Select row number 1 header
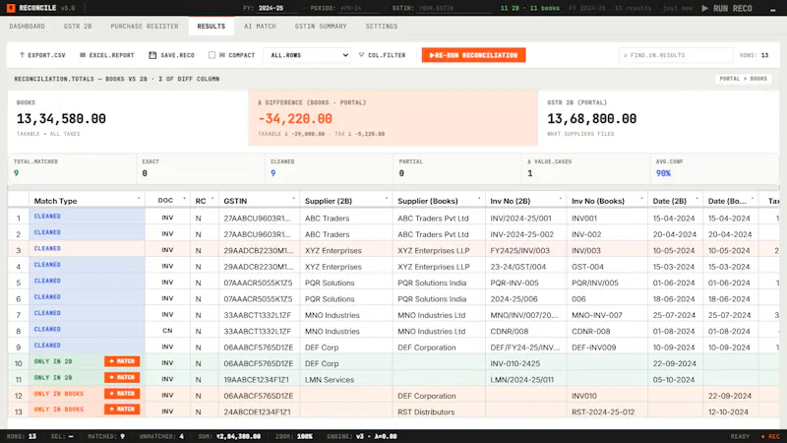 click(19, 218)
